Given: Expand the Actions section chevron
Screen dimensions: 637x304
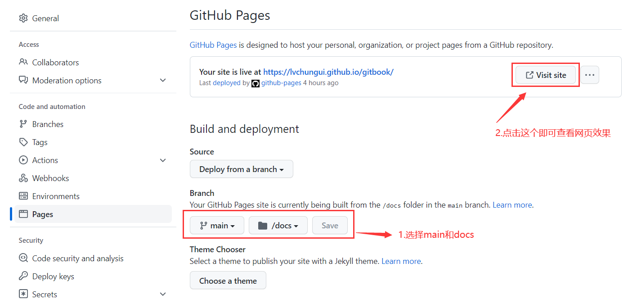Looking at the screenshot, I should click(163, 160).
